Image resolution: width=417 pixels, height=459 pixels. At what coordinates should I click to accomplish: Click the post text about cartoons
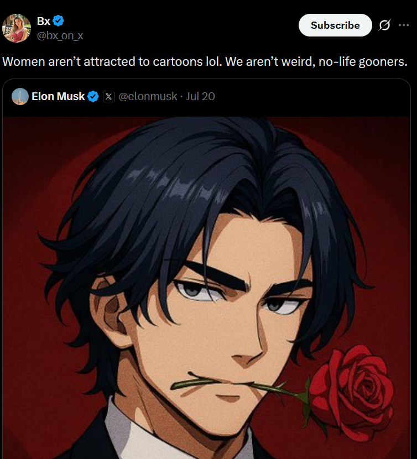(x=205, y=62)
